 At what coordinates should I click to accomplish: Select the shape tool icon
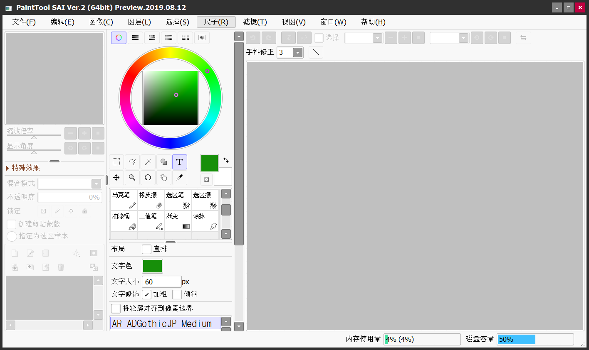tap(164, 162)
